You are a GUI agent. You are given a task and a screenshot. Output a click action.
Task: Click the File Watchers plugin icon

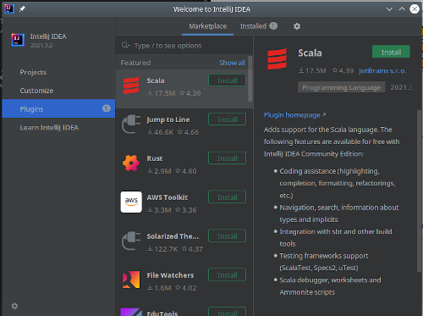(x=131, y=280)
